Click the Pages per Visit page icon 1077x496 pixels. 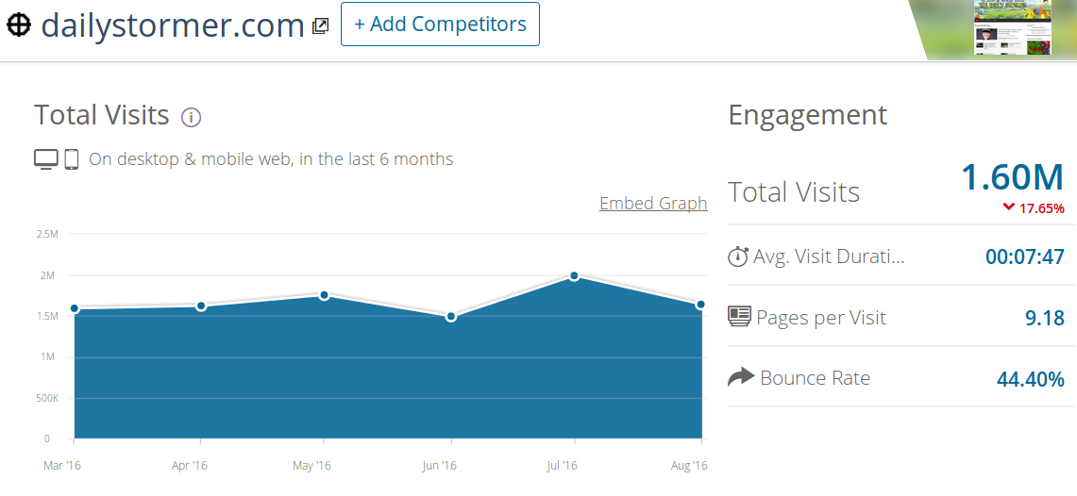pos(739,317)
